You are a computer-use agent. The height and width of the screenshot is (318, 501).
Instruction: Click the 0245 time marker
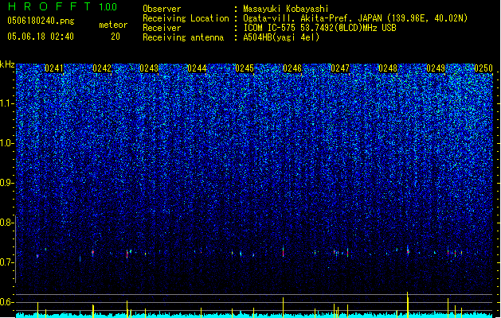[245, 68]
